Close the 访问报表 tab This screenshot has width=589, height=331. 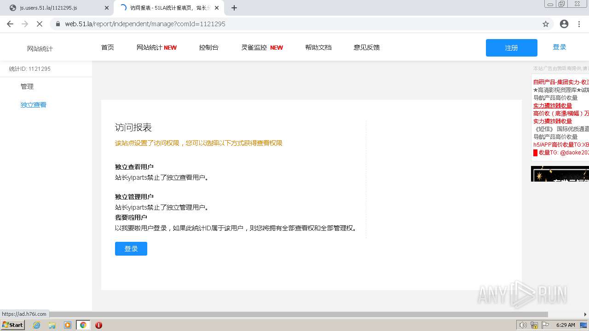(217, 8)
